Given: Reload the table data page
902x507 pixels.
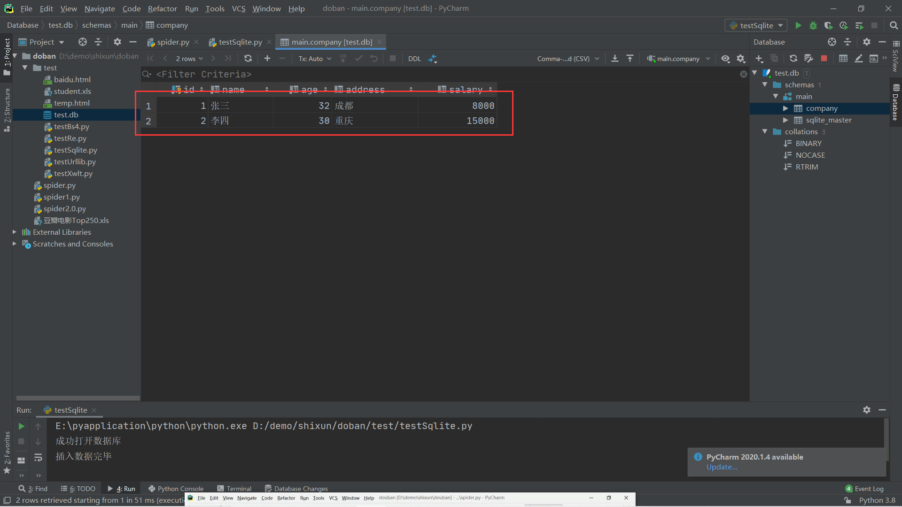Looking at the screenshot, I should [x=248, y=58].
